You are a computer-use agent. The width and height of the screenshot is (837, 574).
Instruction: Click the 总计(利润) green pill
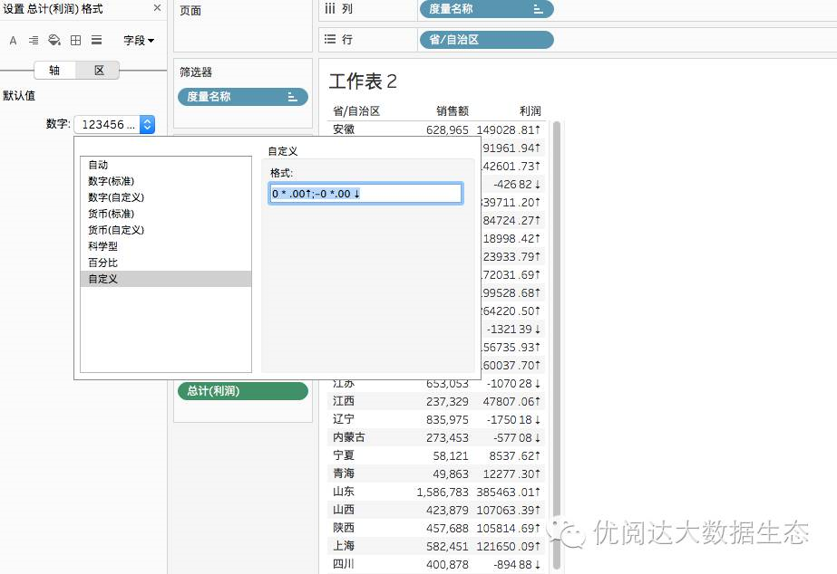(242, 391)
